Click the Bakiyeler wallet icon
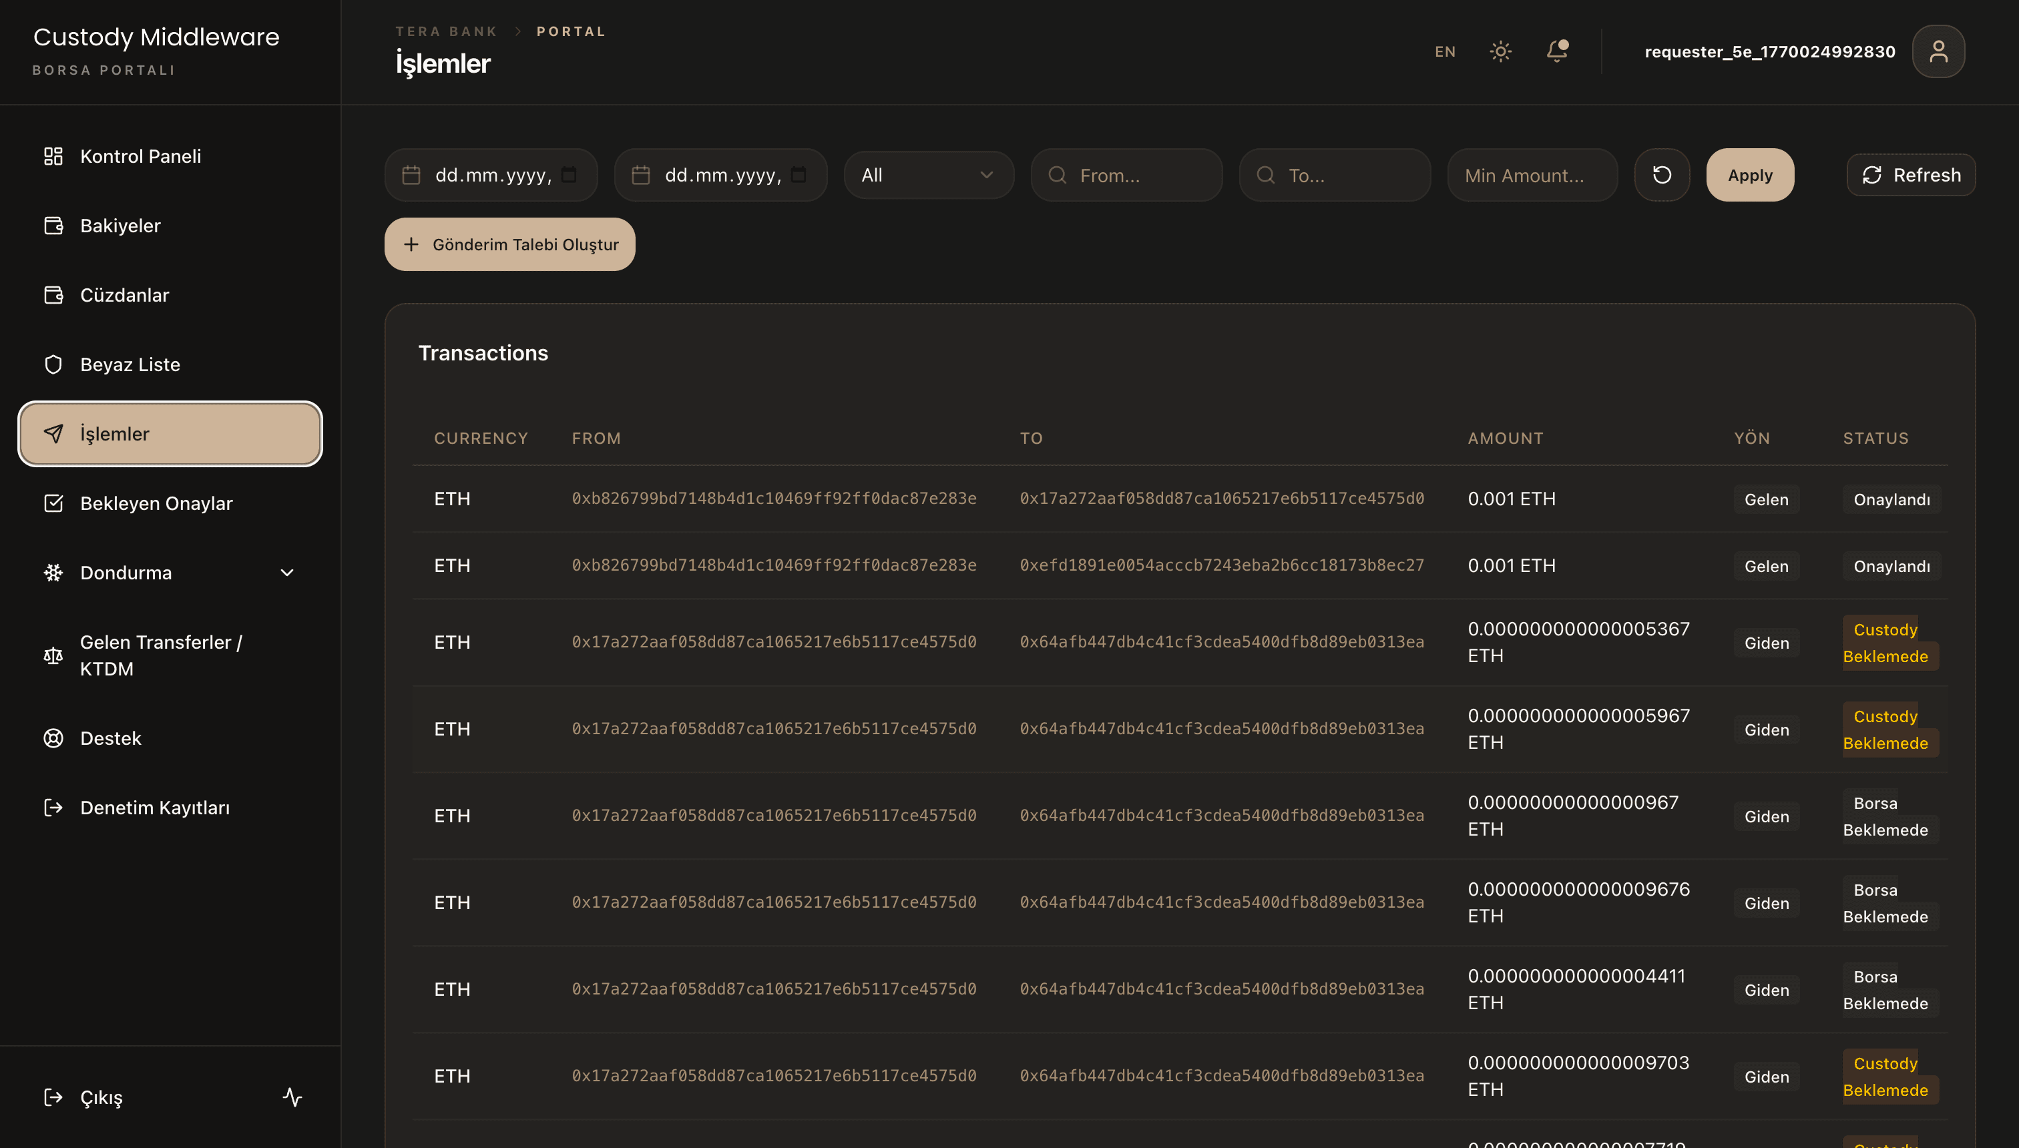 53,226
